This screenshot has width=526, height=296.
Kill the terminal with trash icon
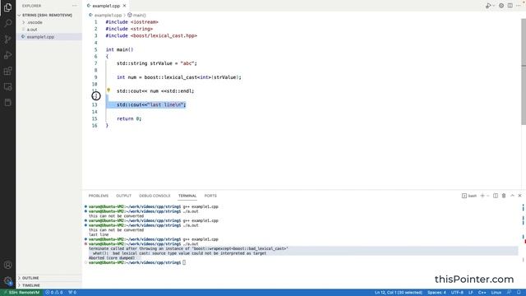coord(504,196)
